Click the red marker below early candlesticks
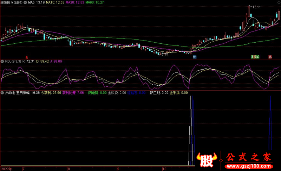 (x=27, y=24)
